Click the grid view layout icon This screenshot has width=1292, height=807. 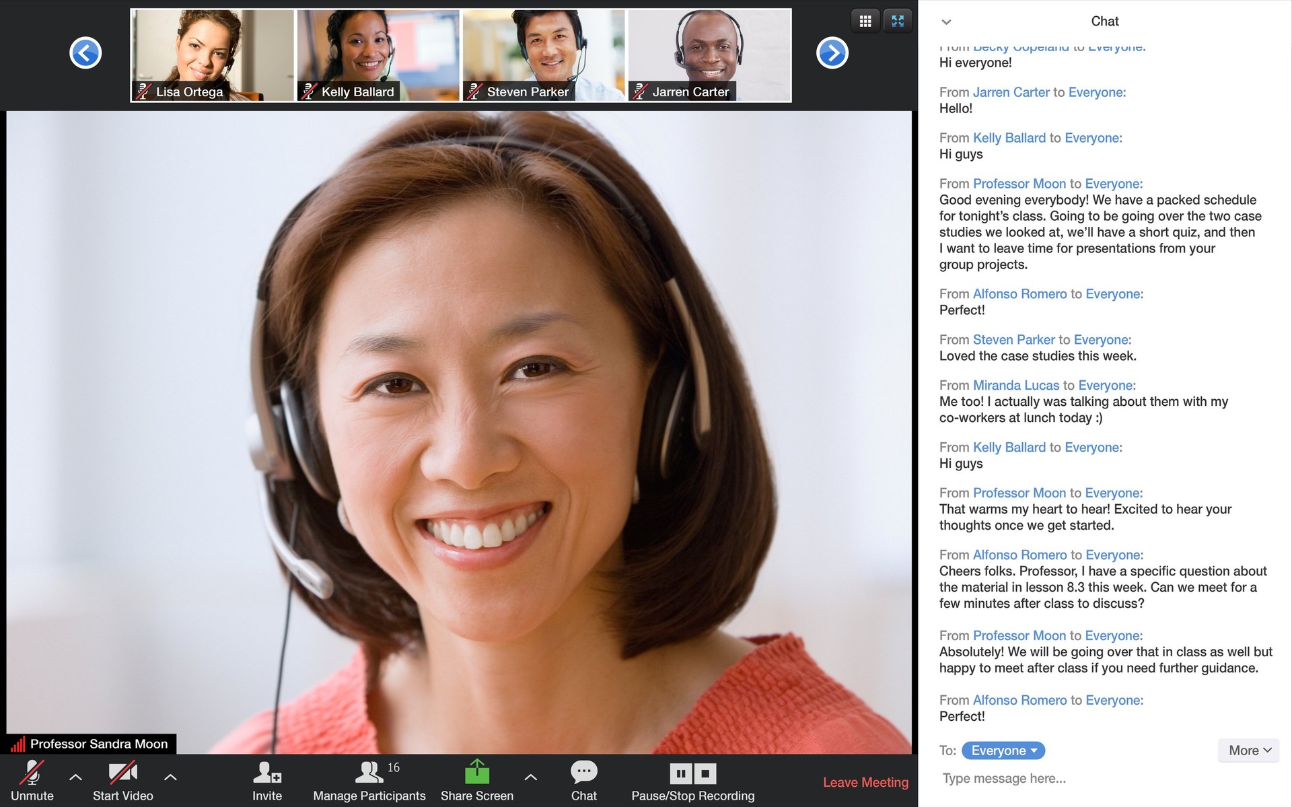[865, 19]
